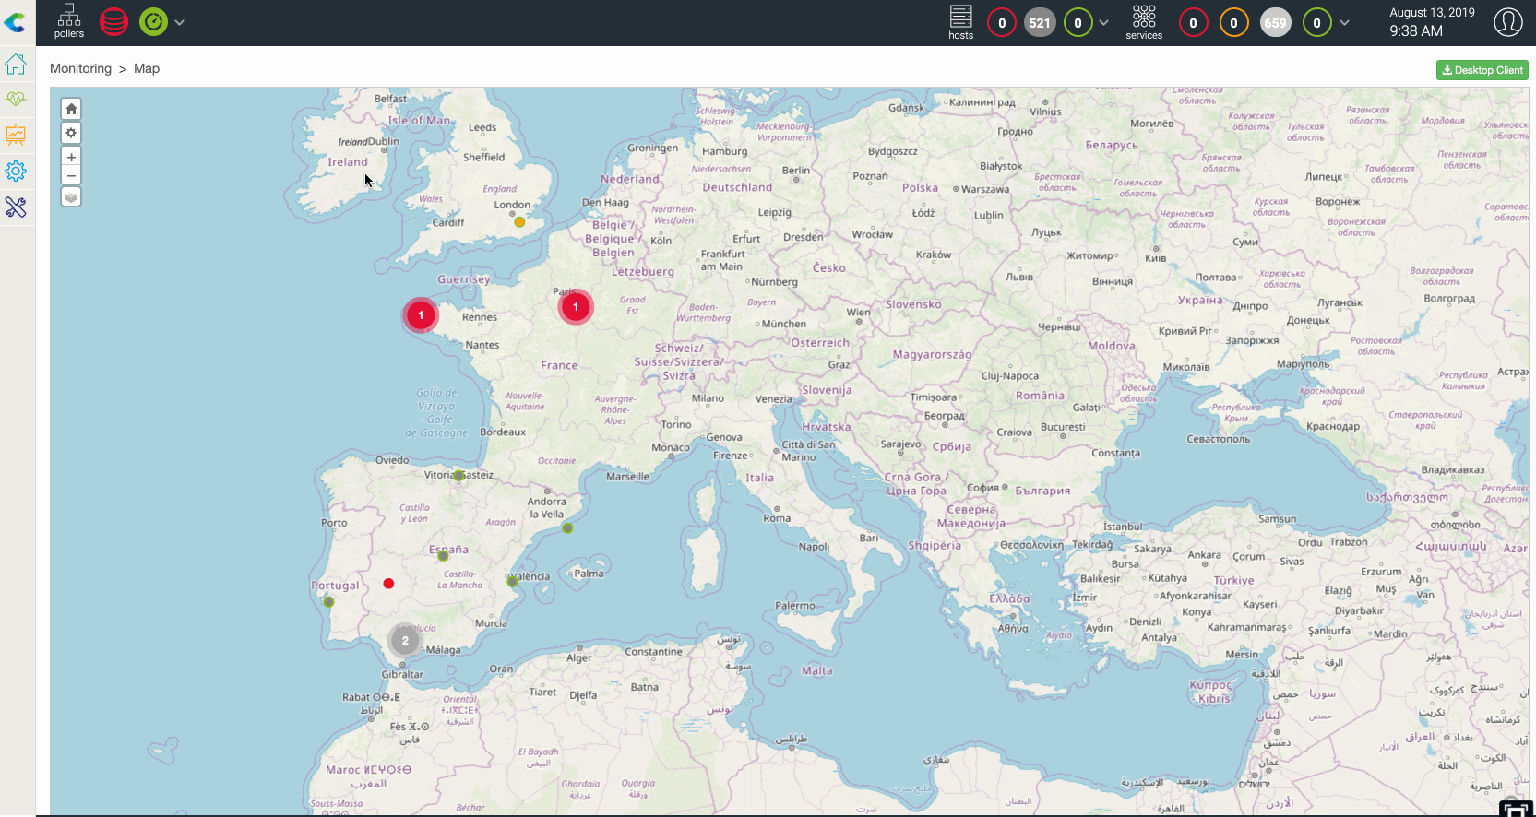1536x817 pixels.
Task: Open the map layers selector
Action: click(71, 197)
